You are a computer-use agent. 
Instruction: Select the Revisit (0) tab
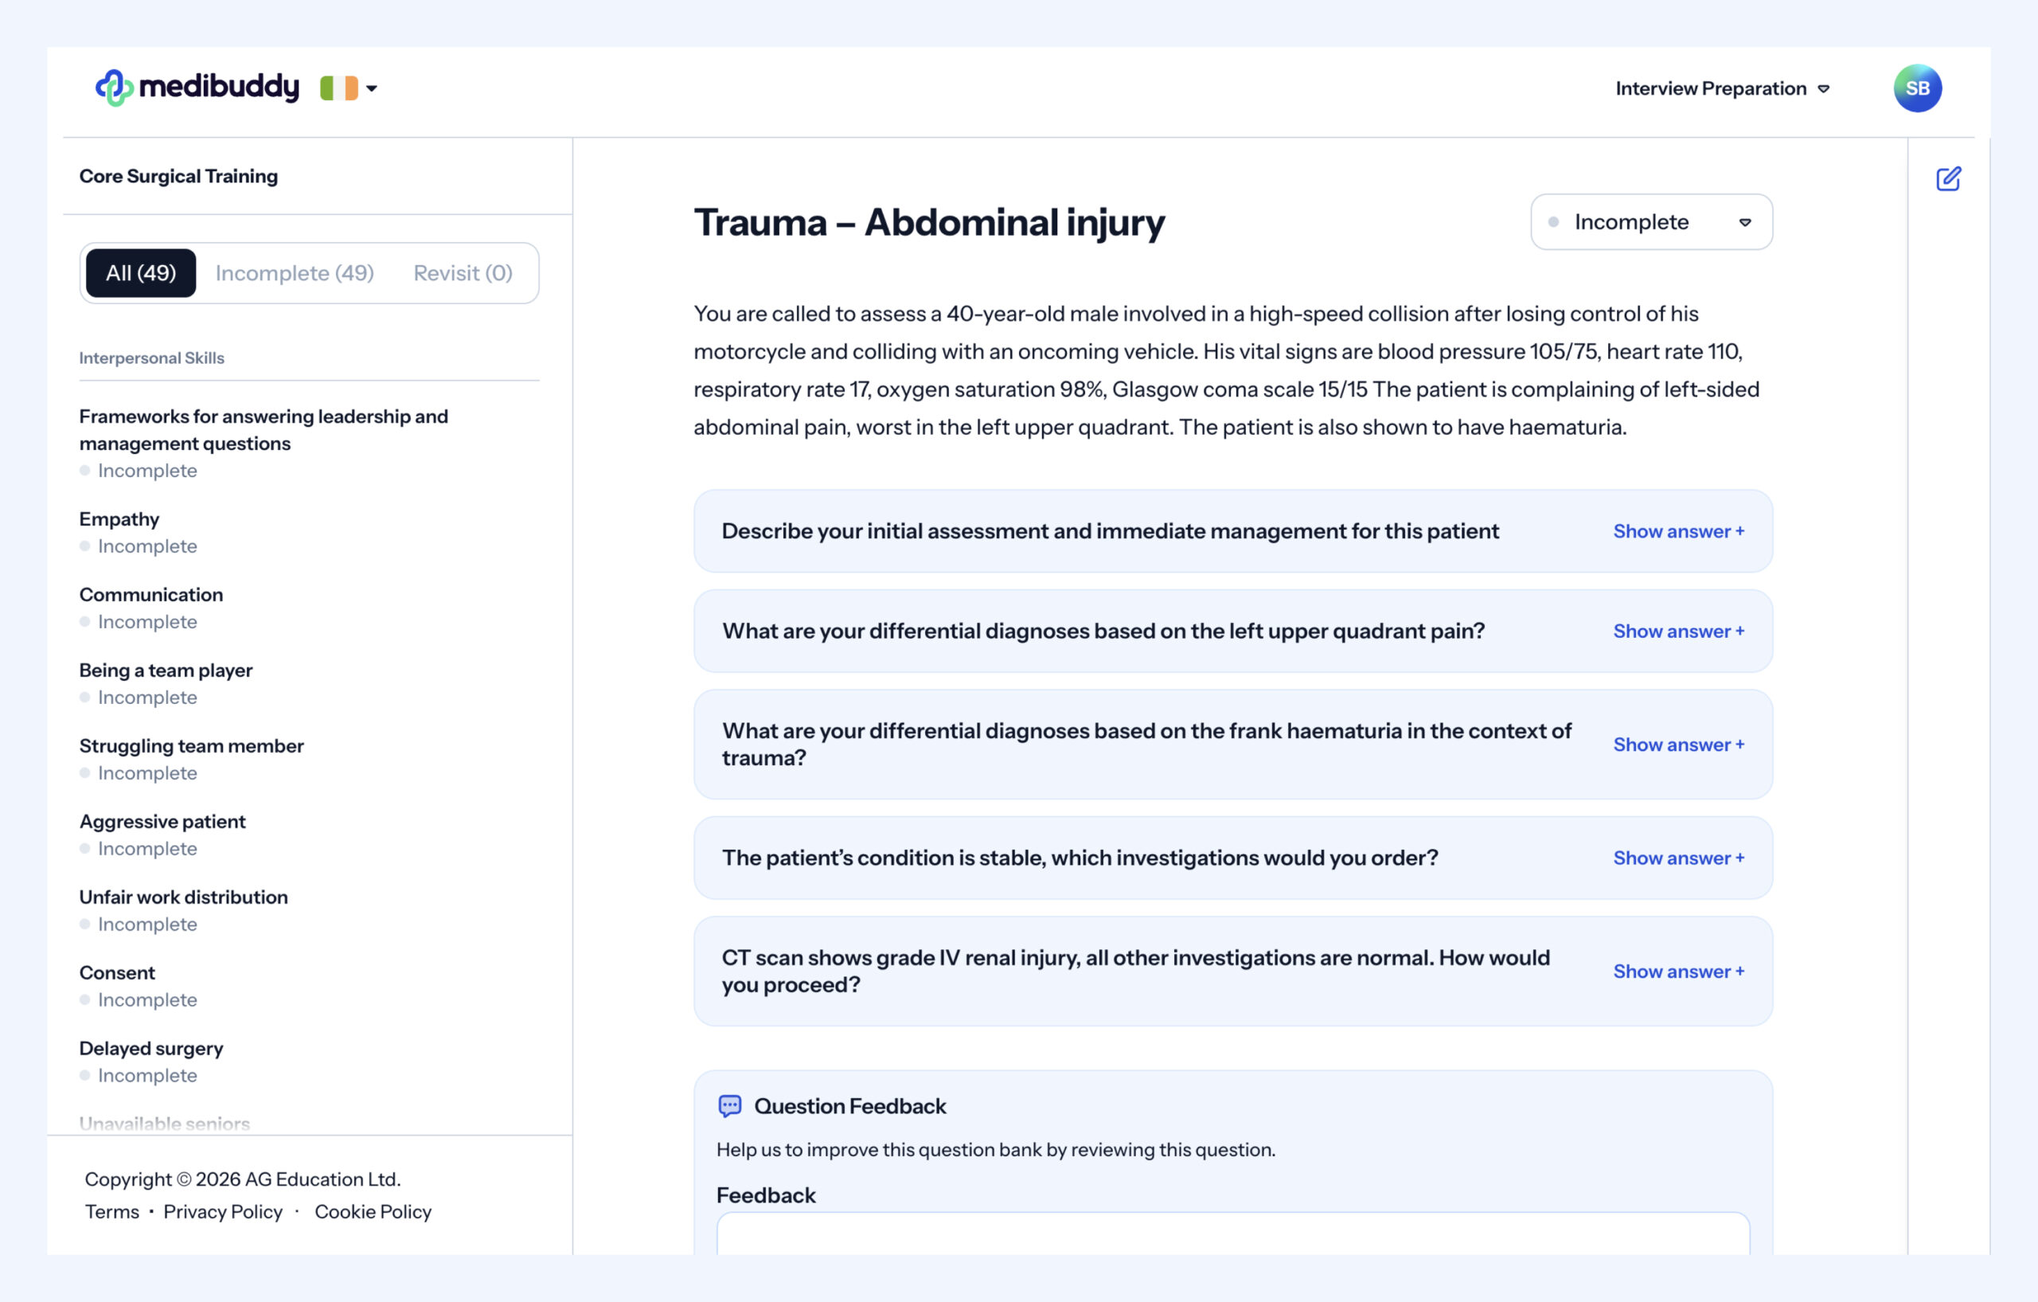click(462, 272)
